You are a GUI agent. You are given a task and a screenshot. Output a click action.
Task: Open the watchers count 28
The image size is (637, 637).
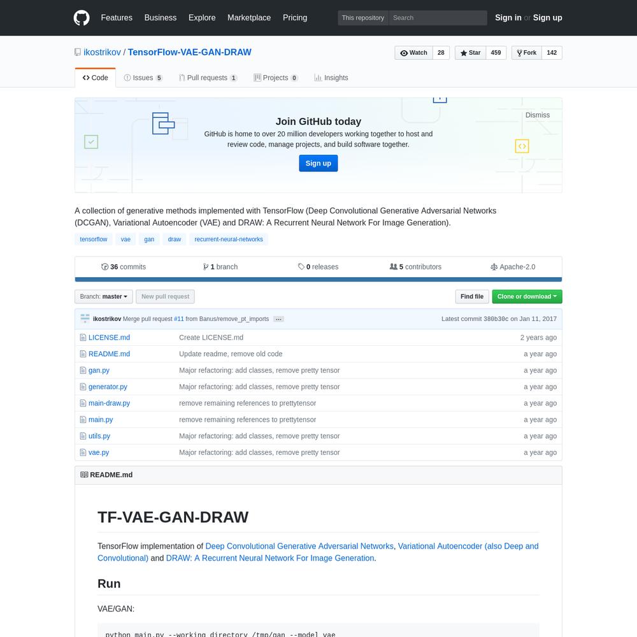pyautogui.click(x=441, y=53)
